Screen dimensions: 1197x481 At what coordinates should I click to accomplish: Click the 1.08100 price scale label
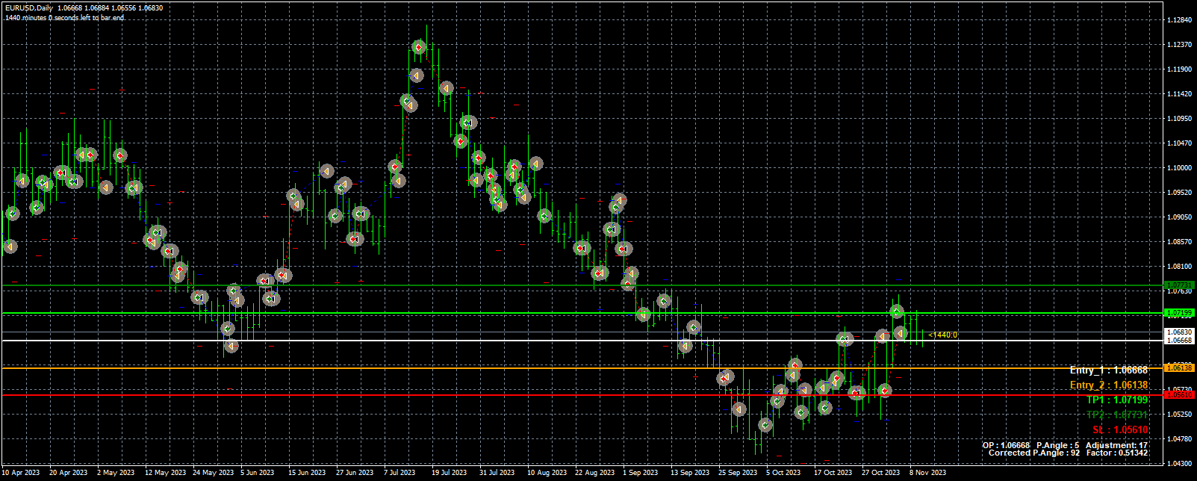[x=1180, y=267]
